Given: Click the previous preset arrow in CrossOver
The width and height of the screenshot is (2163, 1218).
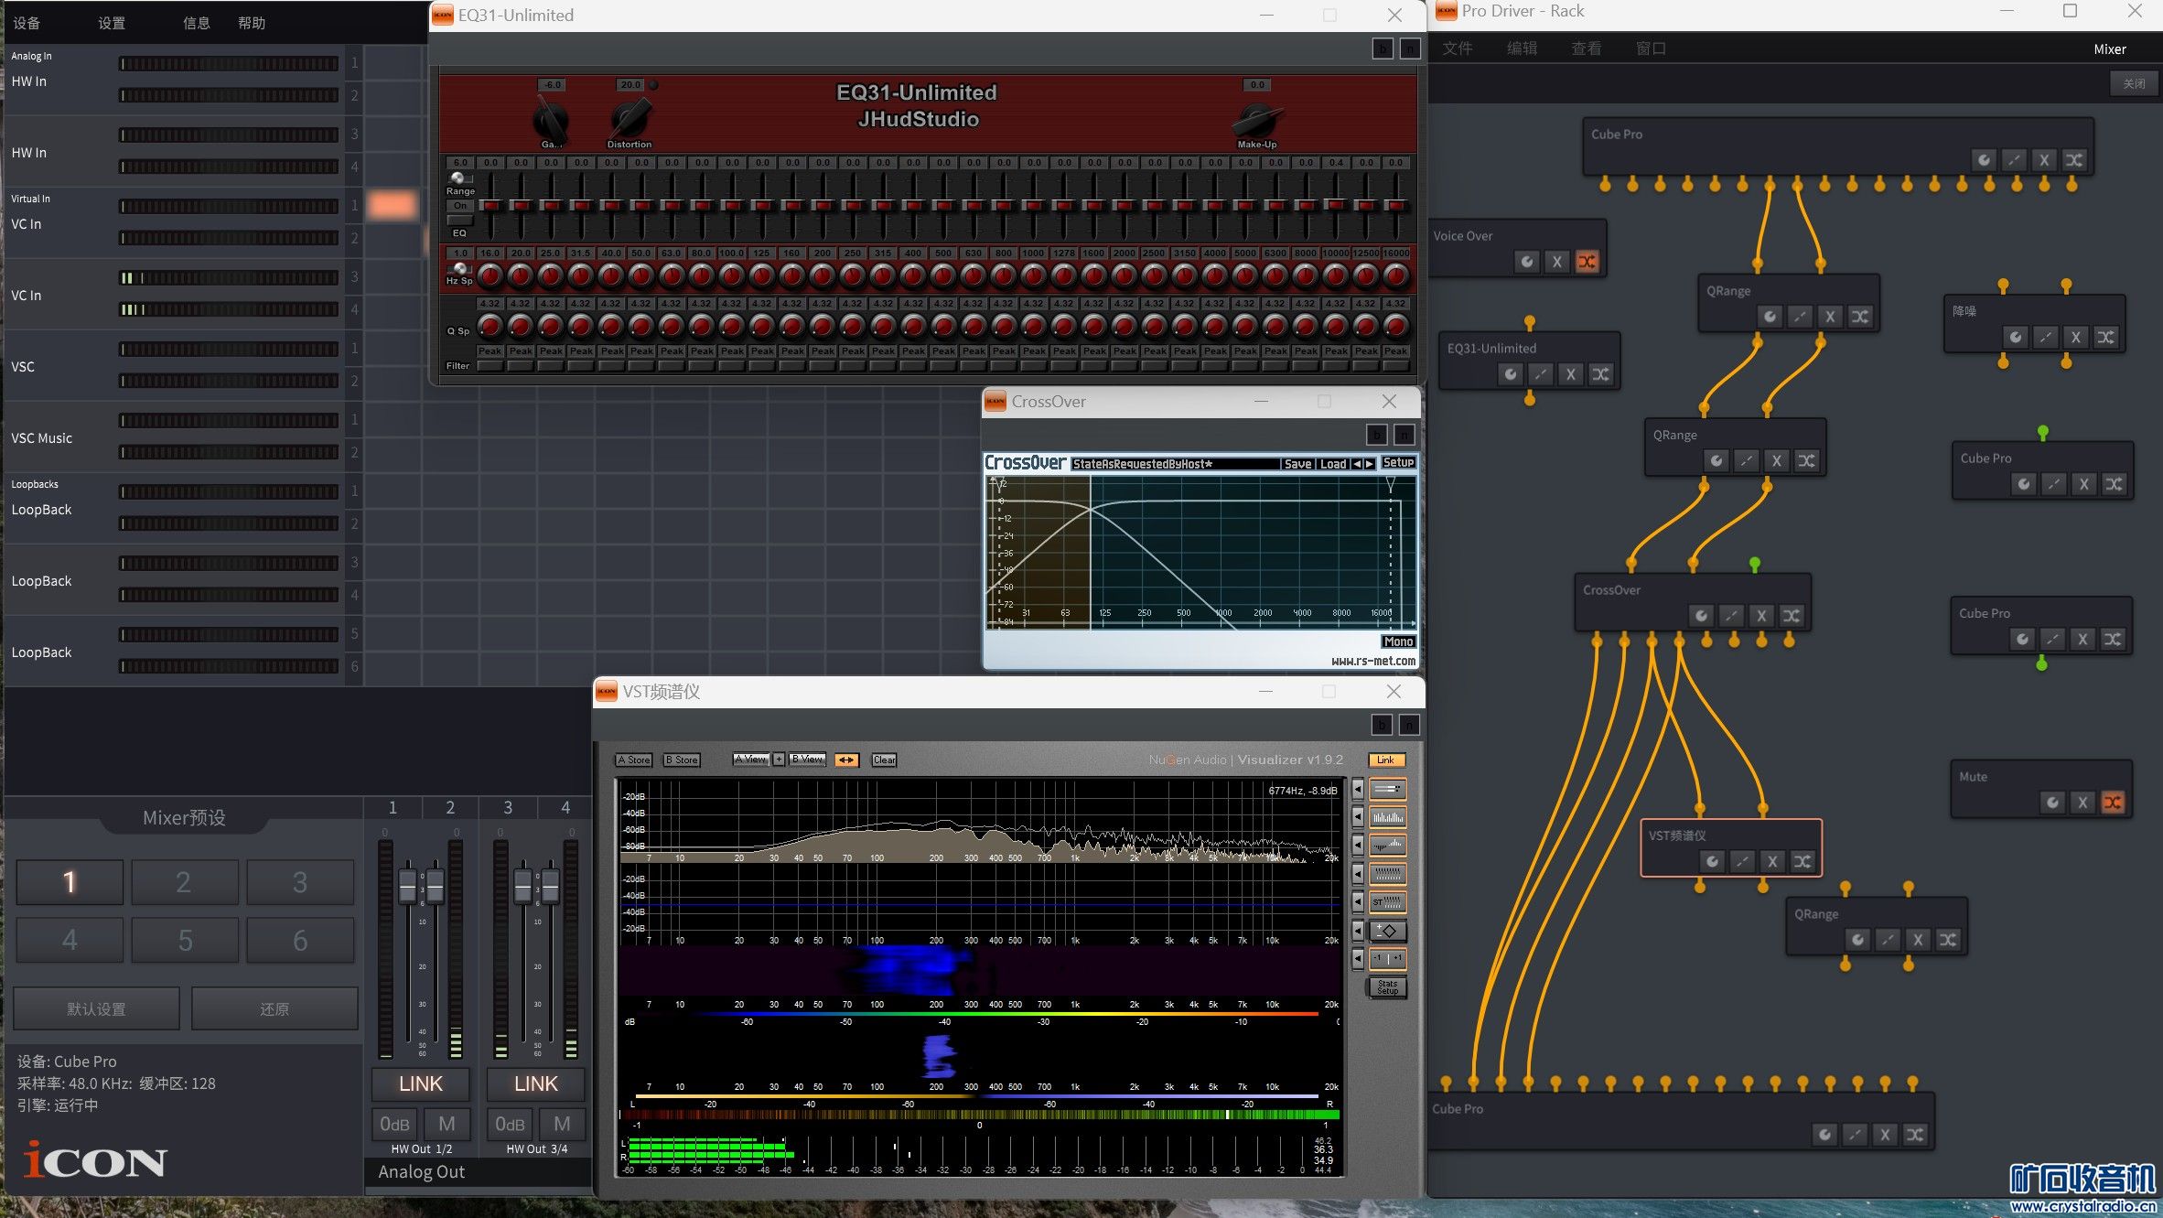Looking at the screenshot, I should pos(1357,464).
